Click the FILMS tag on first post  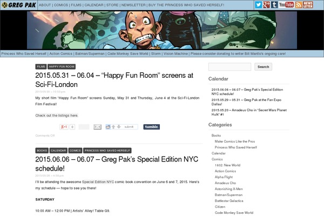(x=41, y=66)
